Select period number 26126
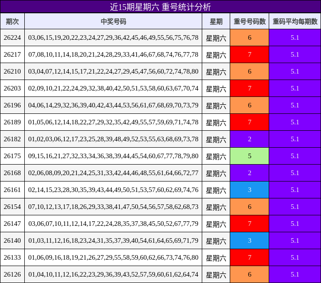 12,275
